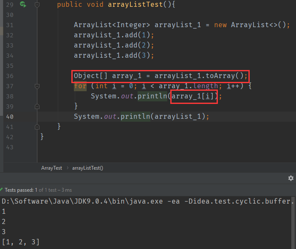Screen dimensions: 296x249
Task: Click 'ArrayList<Integer>' type on line 31
Action: 112,25
